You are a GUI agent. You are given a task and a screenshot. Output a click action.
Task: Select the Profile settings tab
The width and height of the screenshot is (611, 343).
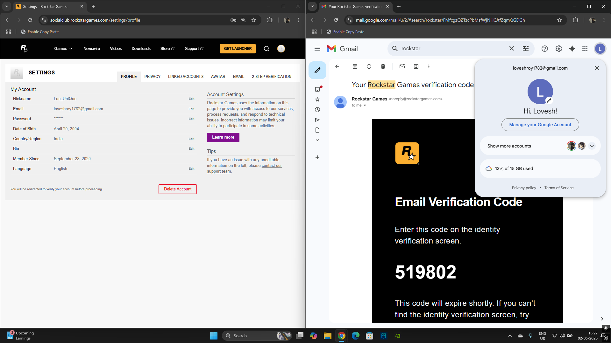coord(129,77)
